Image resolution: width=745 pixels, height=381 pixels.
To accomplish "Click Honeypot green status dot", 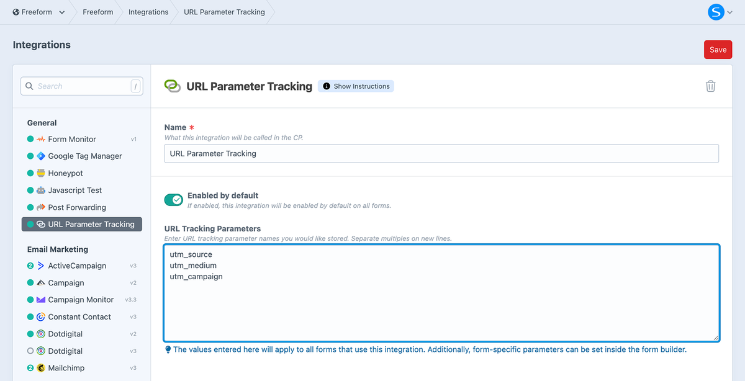I will [x=30, y=173].
